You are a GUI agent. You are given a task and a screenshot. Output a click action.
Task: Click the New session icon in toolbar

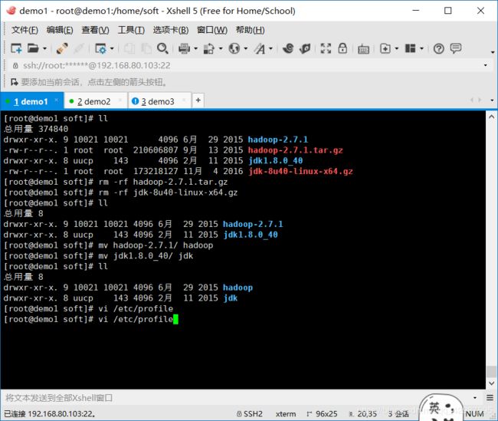[16, 48]
